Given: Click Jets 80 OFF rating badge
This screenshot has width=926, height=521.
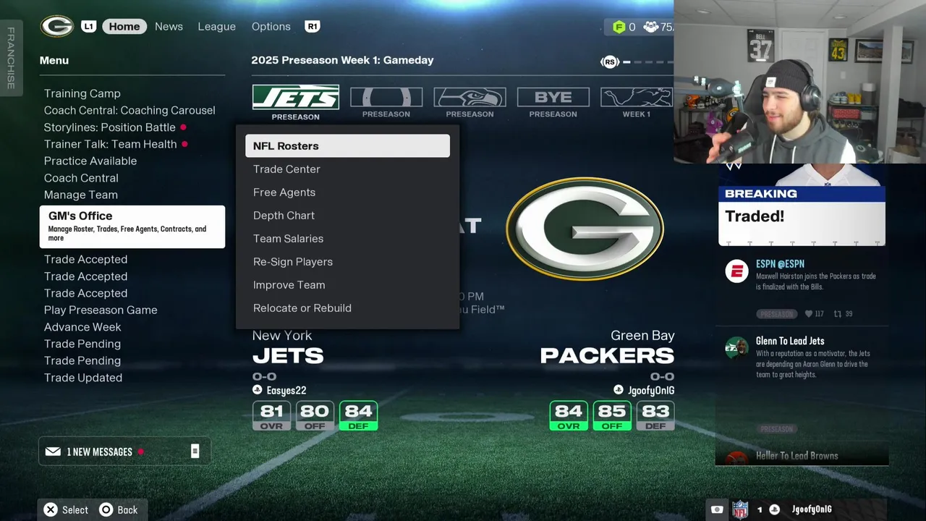Looking at the screenshot, I should point(315,416).
